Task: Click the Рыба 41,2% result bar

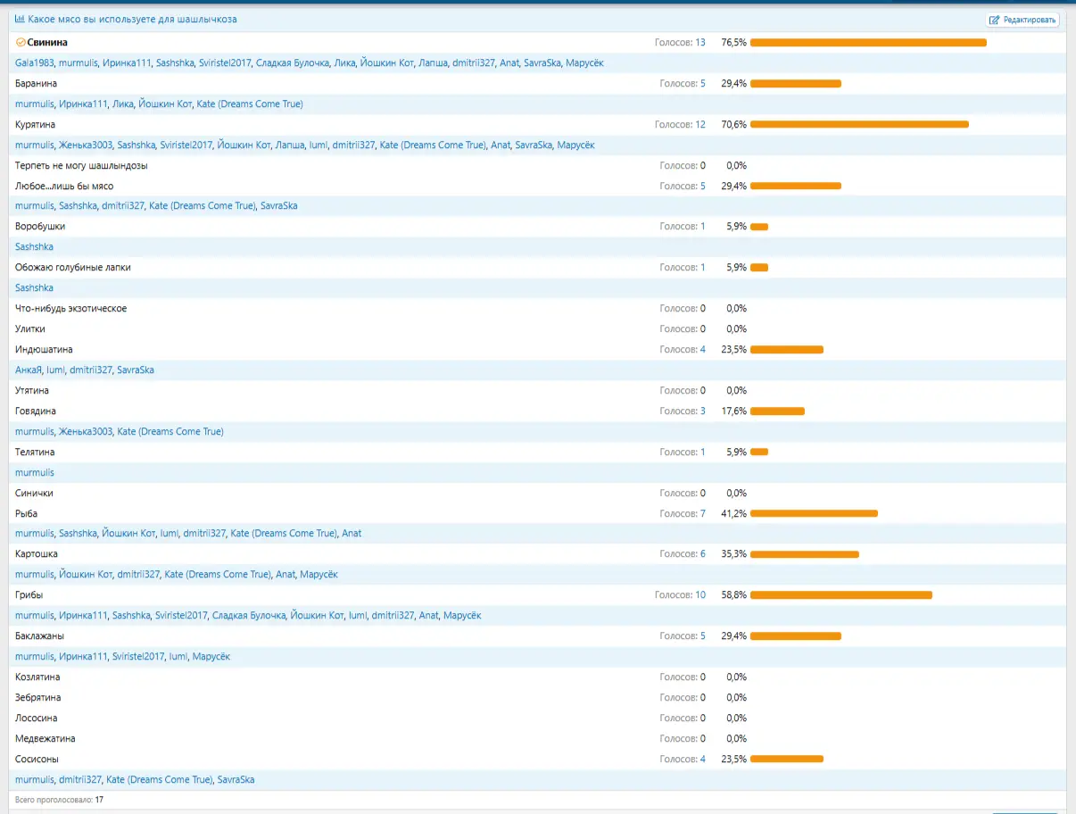Action: tap(814, 513)
